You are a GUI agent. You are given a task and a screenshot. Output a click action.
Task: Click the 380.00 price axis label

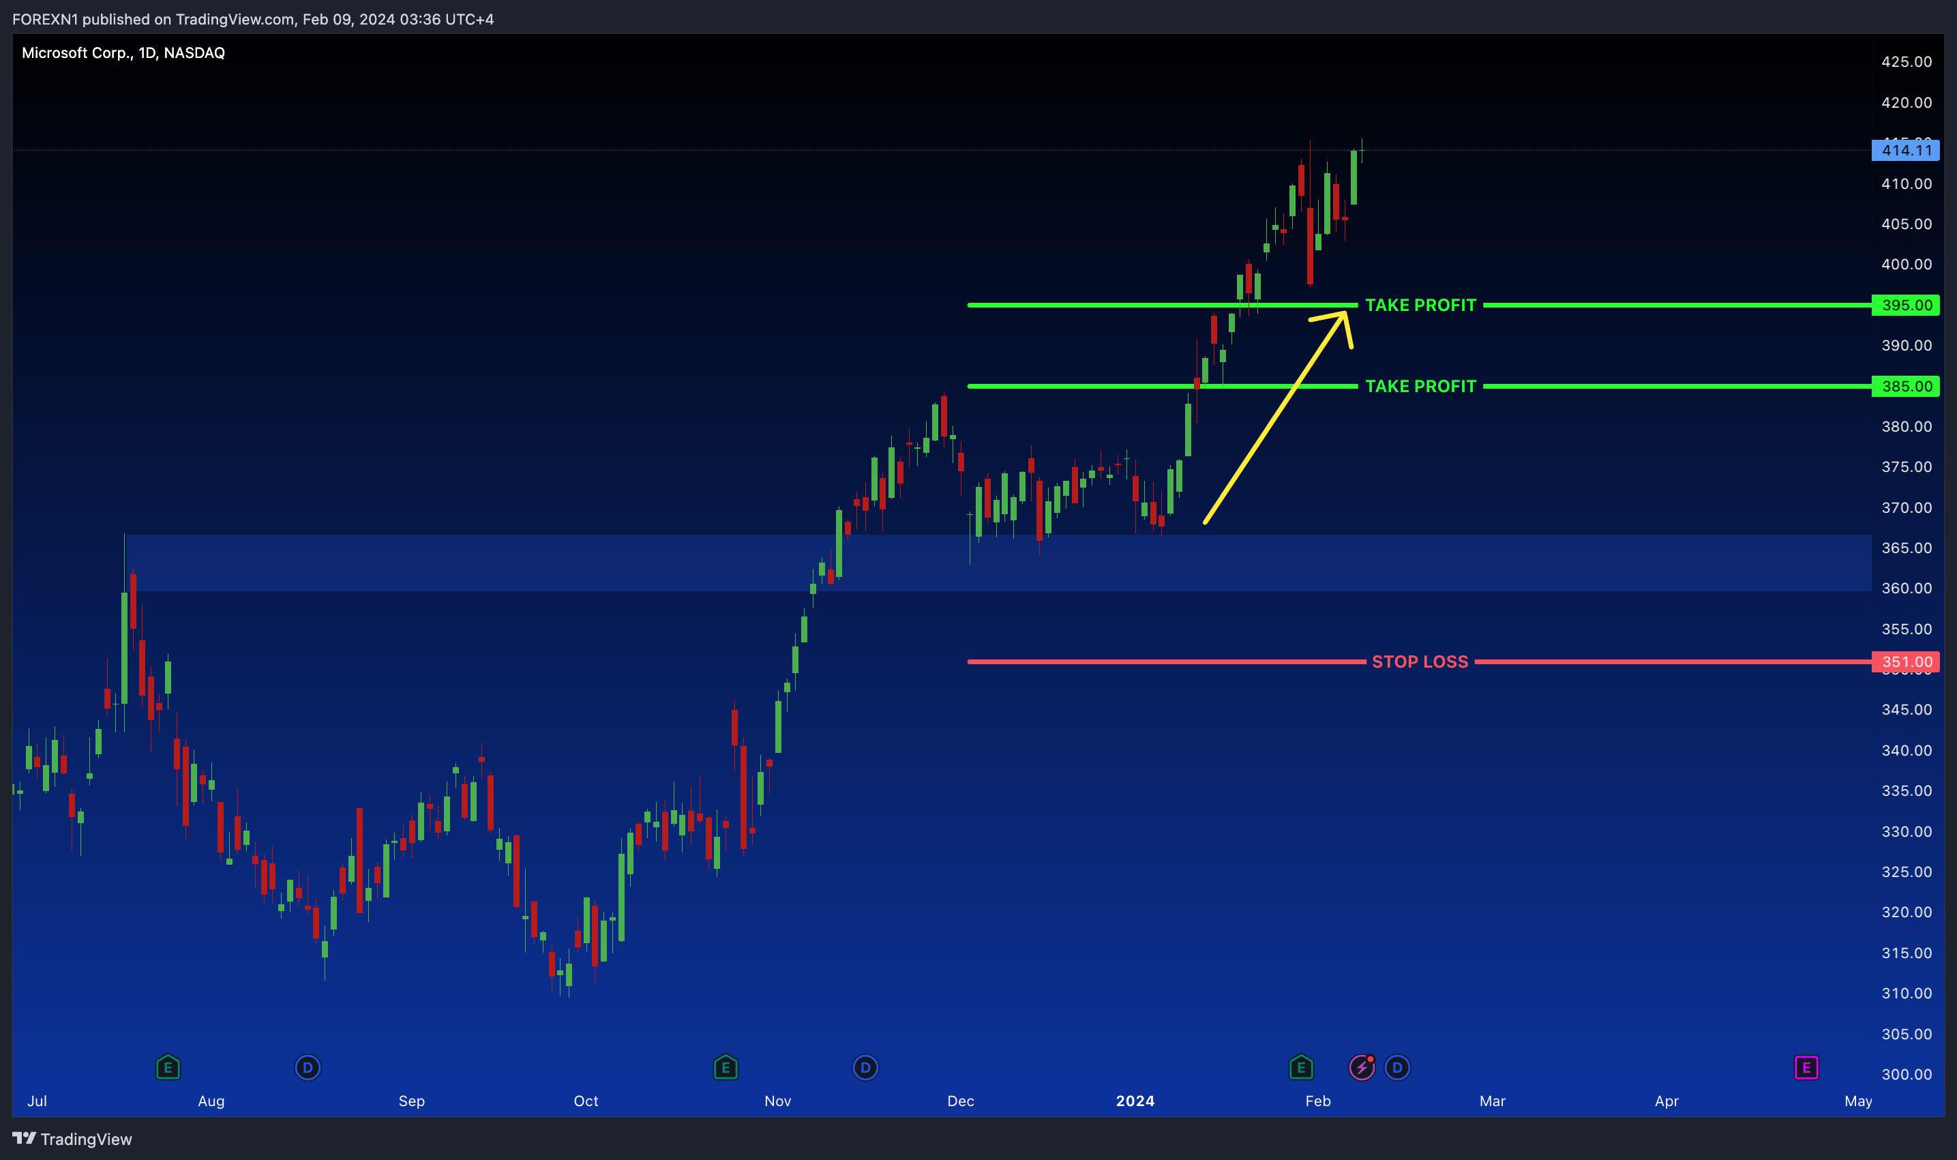[1906, 426]
